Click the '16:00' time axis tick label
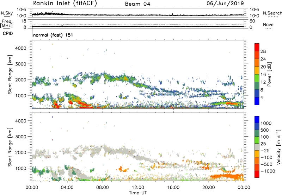Image resolution: width=282 pixels, height=195 pixels. click(173, 188)
